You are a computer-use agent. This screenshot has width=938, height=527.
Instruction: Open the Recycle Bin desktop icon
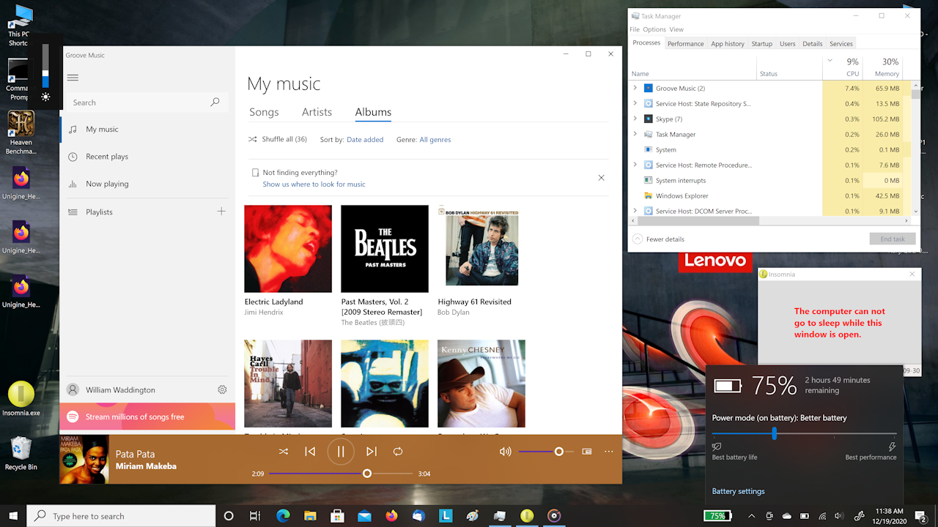coord(21,454)
